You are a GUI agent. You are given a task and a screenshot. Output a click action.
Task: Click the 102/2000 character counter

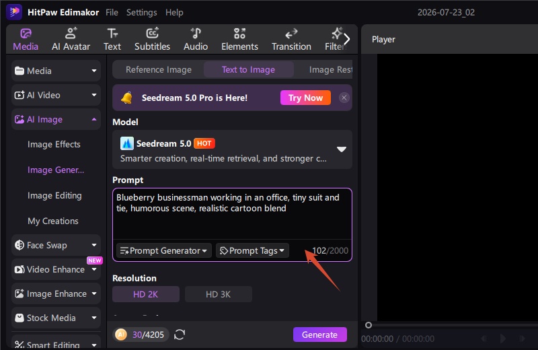[330, 251]
